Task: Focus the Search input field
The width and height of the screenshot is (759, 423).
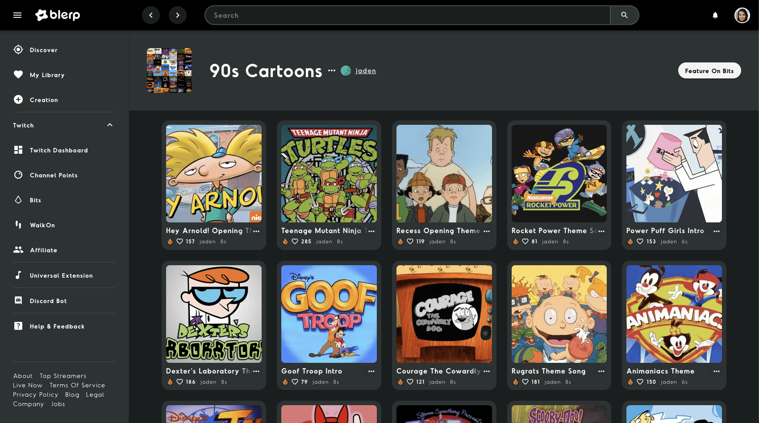Action: (x=407, y=15)
